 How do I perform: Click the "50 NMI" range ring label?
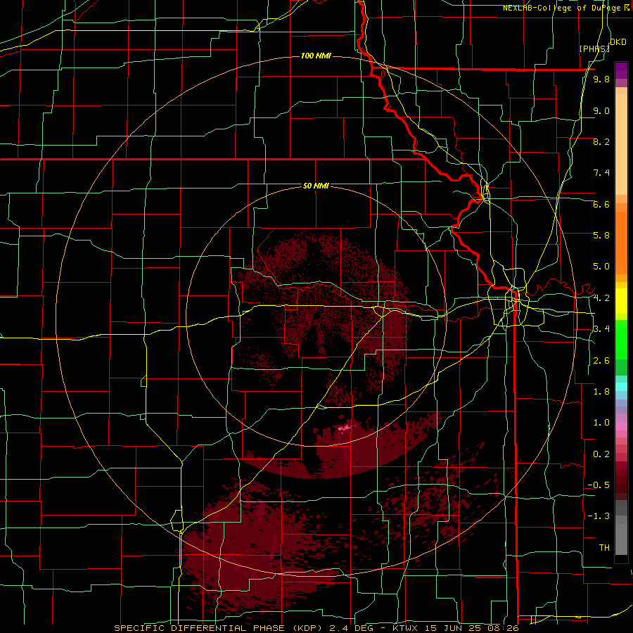tap(316, 186)
